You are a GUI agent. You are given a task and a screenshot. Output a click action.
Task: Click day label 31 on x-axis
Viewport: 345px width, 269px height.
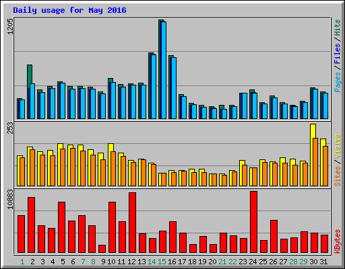[x=323, y=262]
